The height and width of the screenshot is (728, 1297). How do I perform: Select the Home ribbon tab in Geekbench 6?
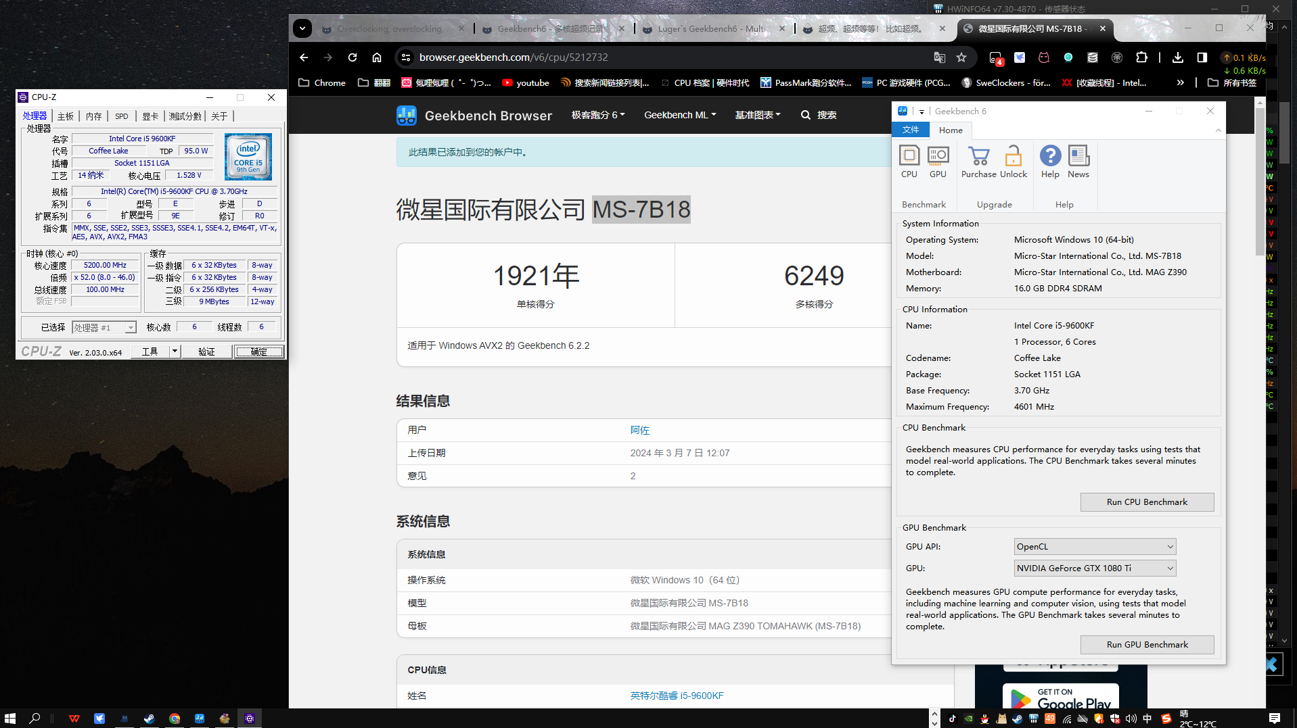pyautogui.click(x=951, y=130)
